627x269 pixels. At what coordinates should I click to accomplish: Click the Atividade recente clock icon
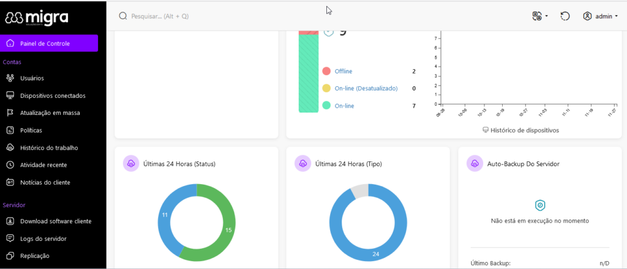pyautogui.click(x=10, y=165)
